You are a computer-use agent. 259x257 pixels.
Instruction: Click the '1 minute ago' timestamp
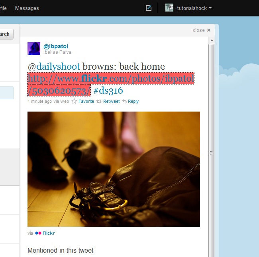pyautogui.click(x=39, y=101)
